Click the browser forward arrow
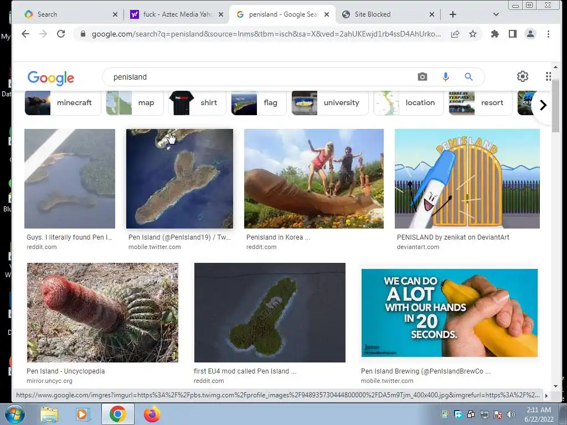This screenshot has width=567, height=425. pos(43,34)
